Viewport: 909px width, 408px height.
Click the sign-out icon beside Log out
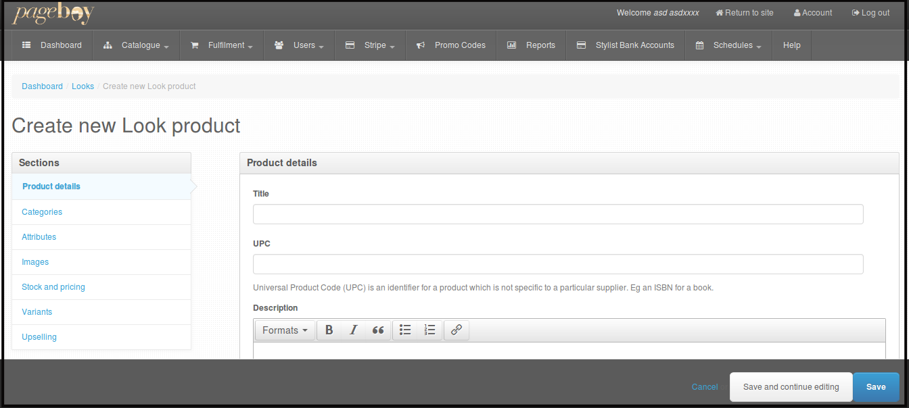856,13
